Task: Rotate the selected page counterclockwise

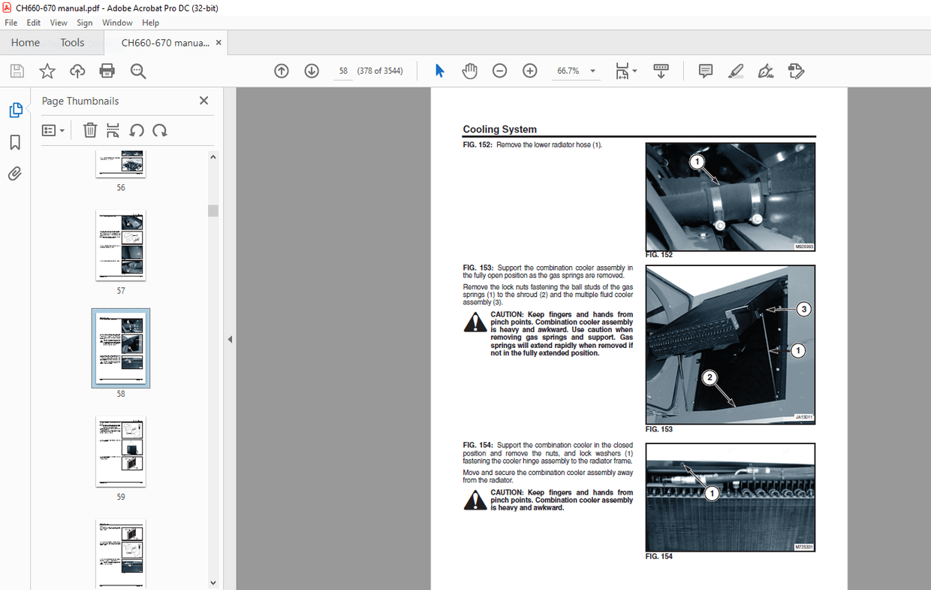Action: pos(137,130)
